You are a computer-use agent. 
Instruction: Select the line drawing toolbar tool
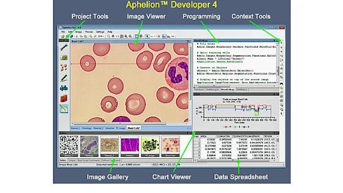(x=151, y=36)
